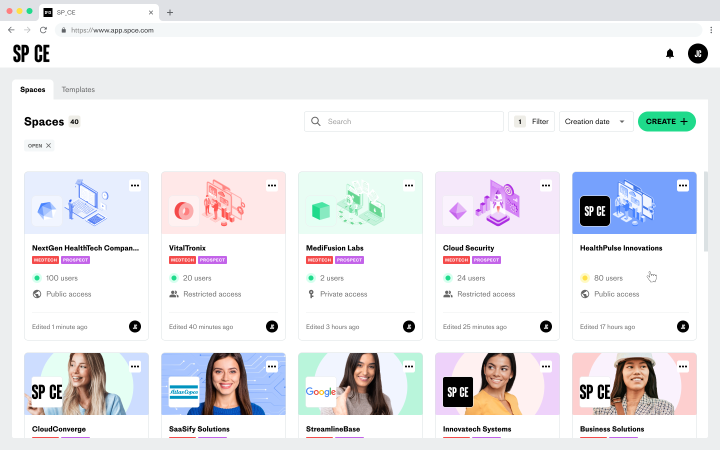The width and height of the screenshot is (720, 450).
Task: Open the options menu on StreamlineBase card
Action: tap(409, 366)
